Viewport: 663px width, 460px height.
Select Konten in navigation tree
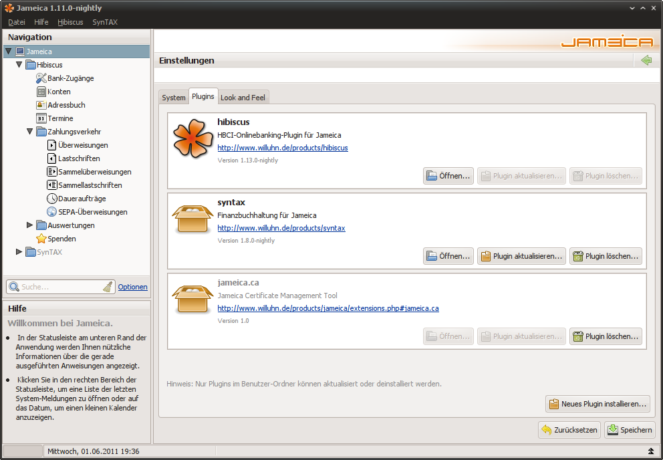coord(59,92)
